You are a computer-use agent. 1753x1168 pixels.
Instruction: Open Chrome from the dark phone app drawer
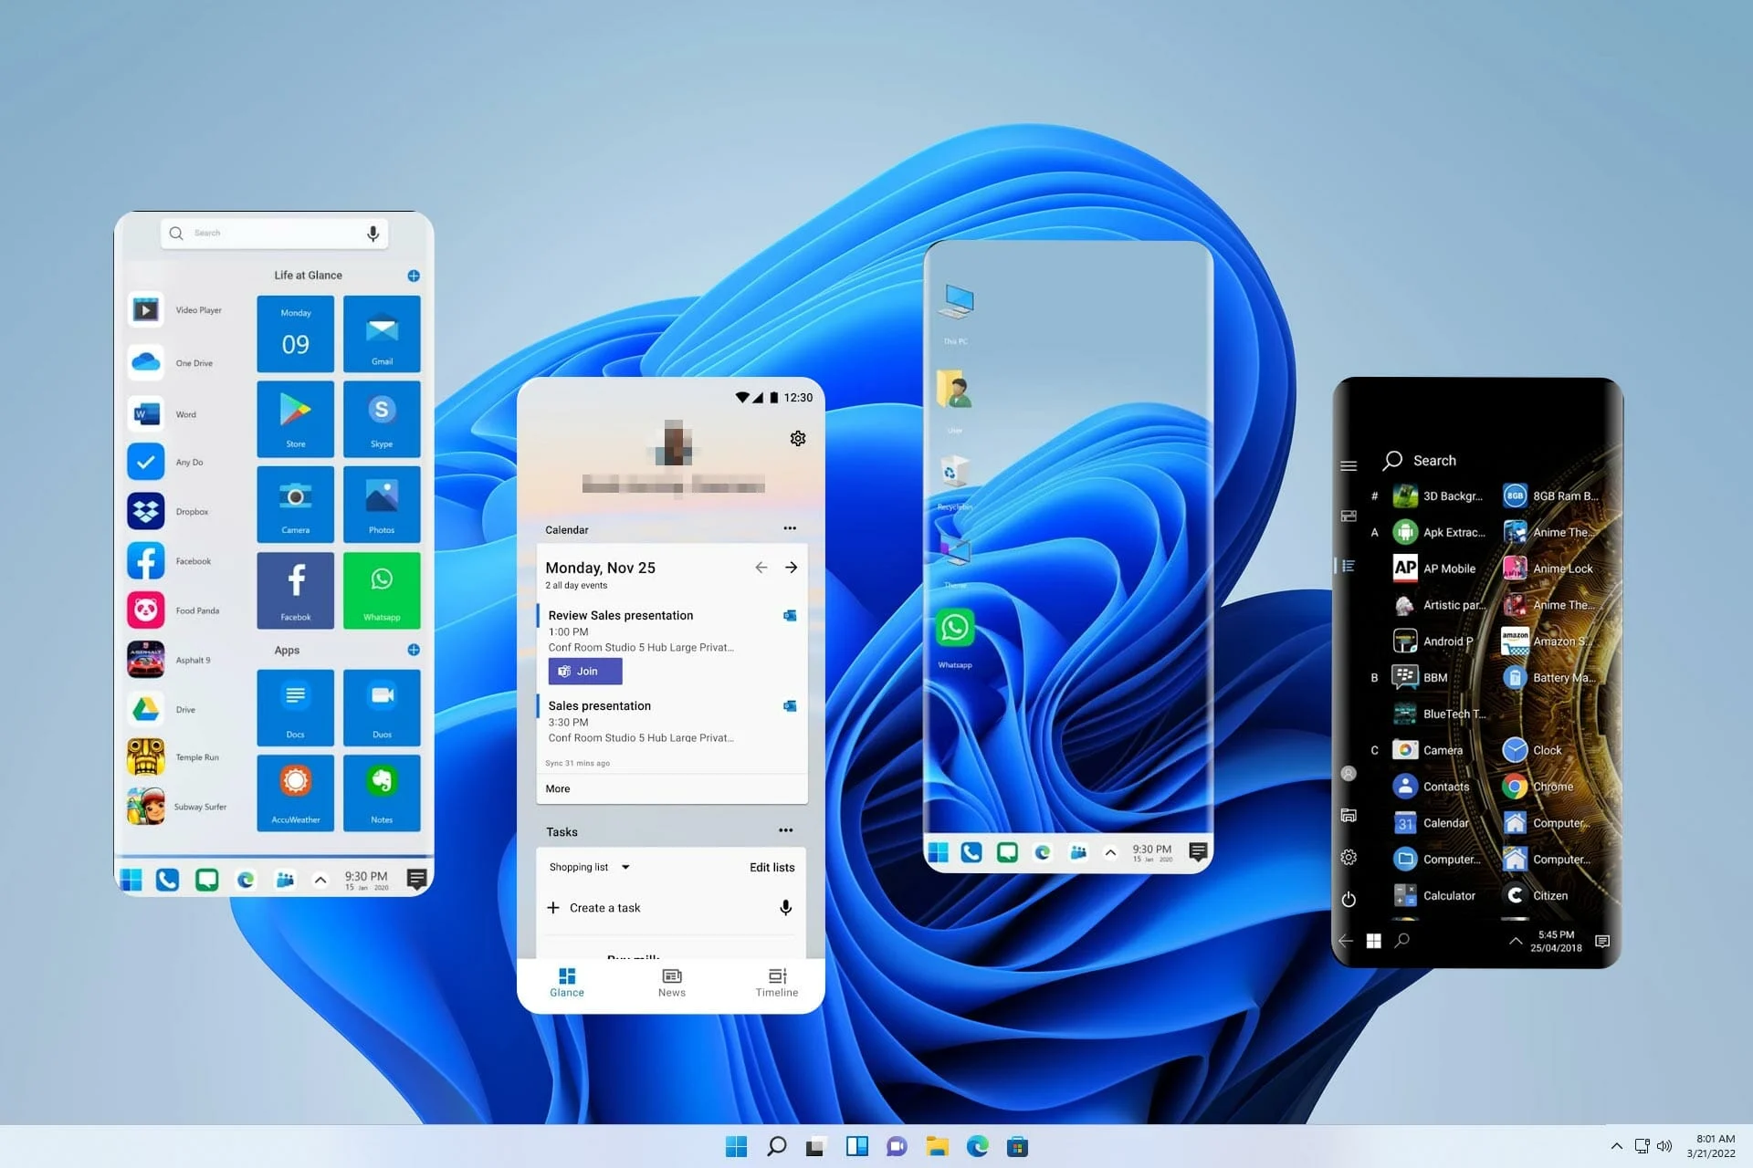click(x=1514, y=786)
